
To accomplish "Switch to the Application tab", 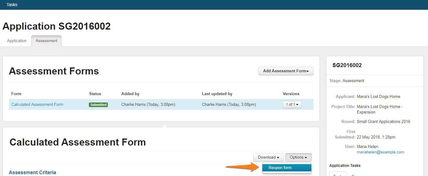I will pyautogui.click(x=17, y=41).
